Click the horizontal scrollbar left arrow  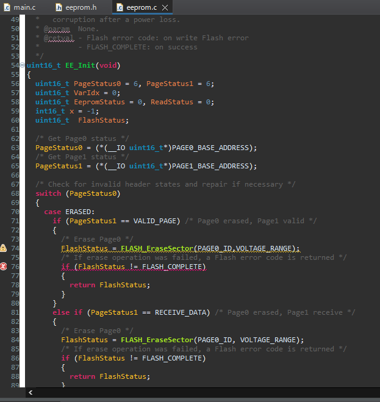(x=30, y=392)
